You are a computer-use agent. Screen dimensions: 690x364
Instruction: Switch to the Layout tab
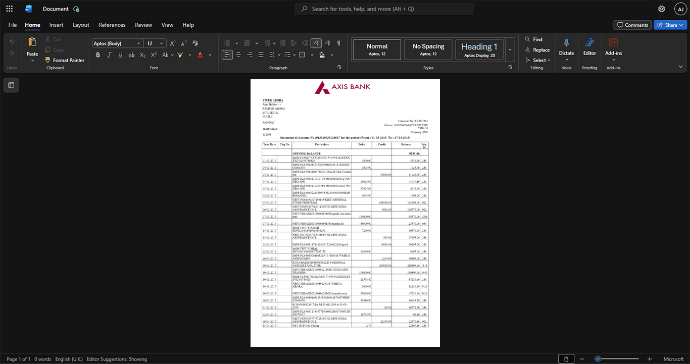(x=81, y=25)
